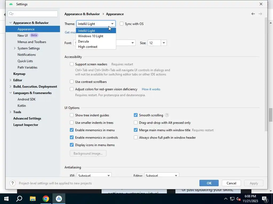Select Windows 10 Light theme option
The height and width of the screenshot is (204, 273).
pos(96,36)
